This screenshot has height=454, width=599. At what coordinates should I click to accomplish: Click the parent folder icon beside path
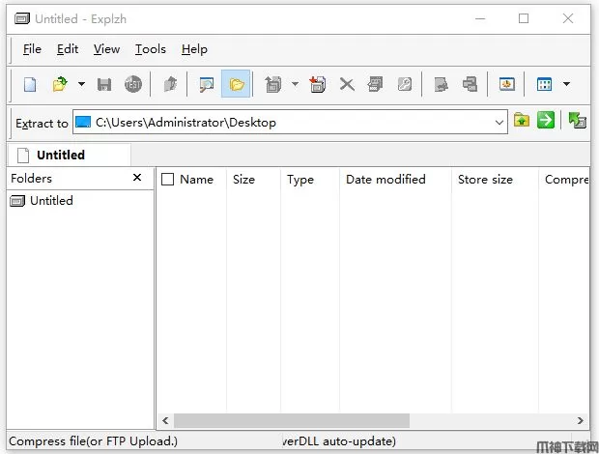click(522, 121)
